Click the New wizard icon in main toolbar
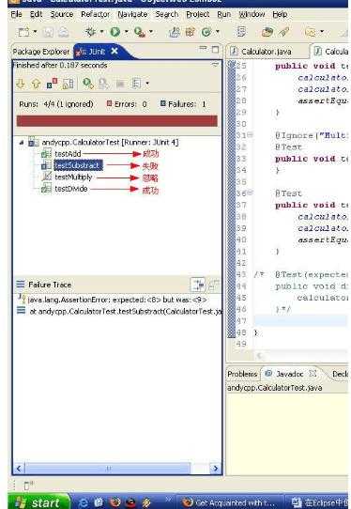Image resolution: width=351 pixels, height=509 pixels. [x=23, y=32]
